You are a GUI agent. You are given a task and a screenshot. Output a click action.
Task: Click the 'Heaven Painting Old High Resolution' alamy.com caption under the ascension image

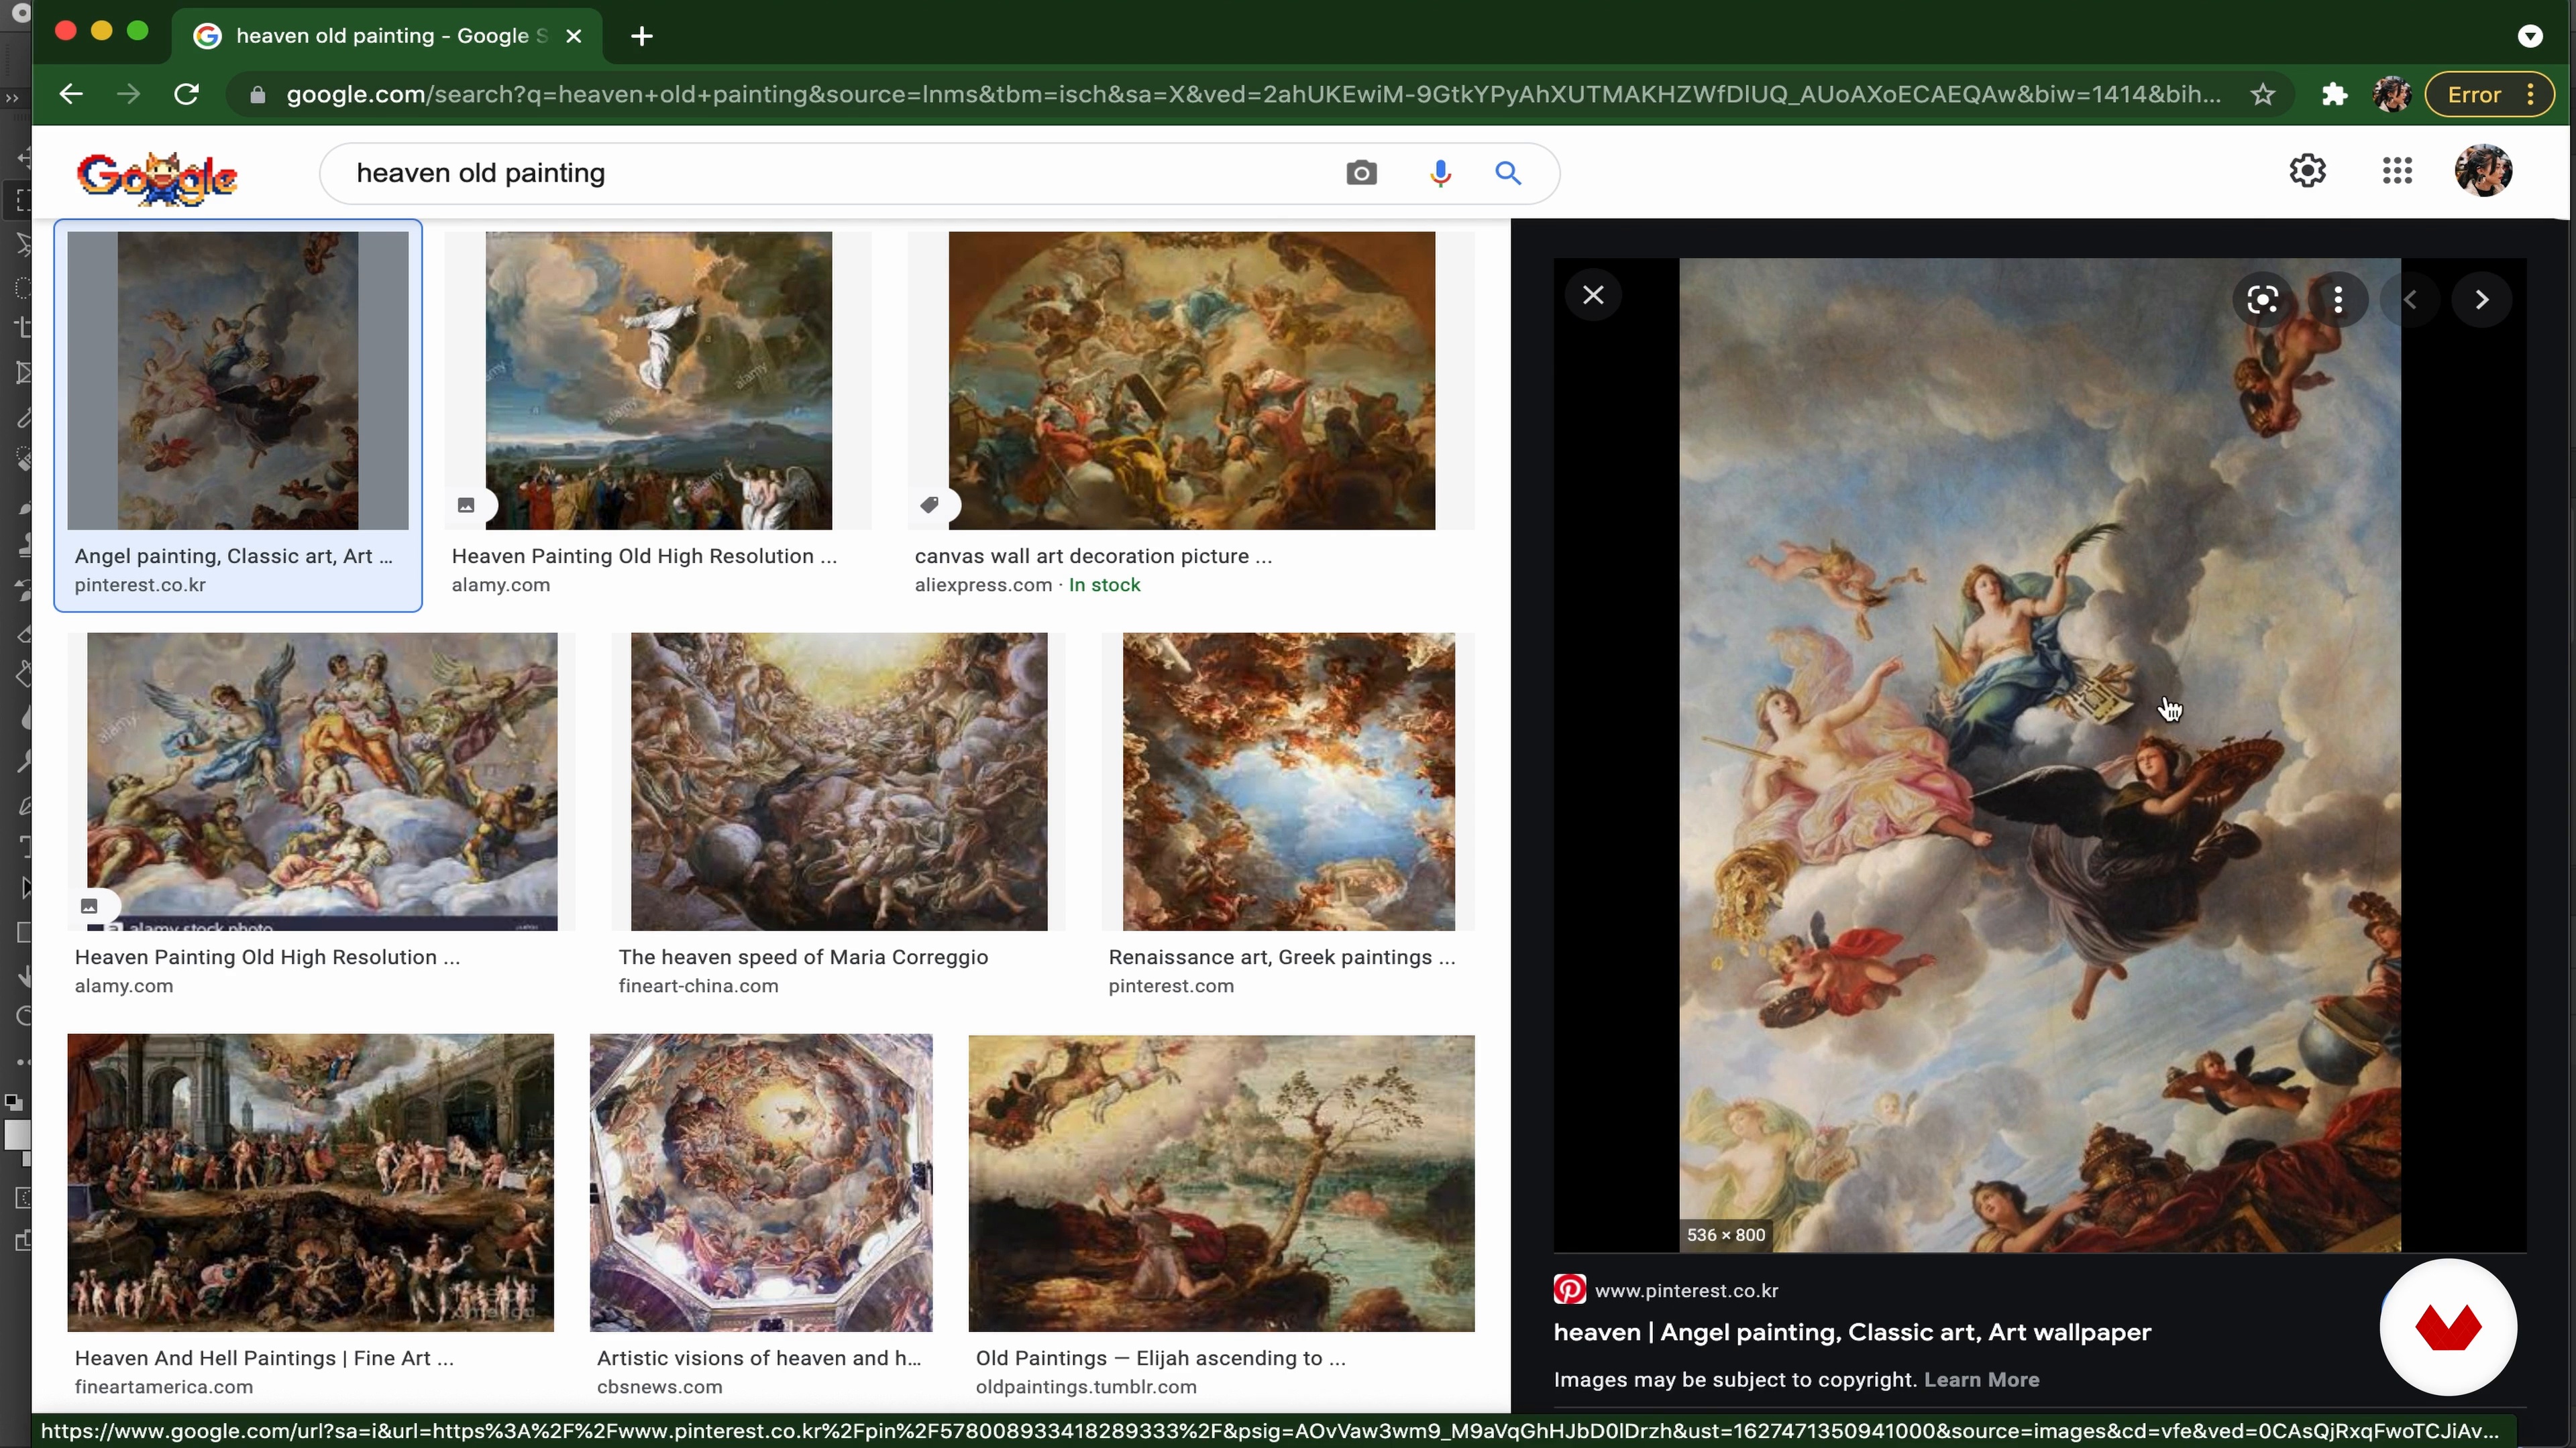coord(644,556)
